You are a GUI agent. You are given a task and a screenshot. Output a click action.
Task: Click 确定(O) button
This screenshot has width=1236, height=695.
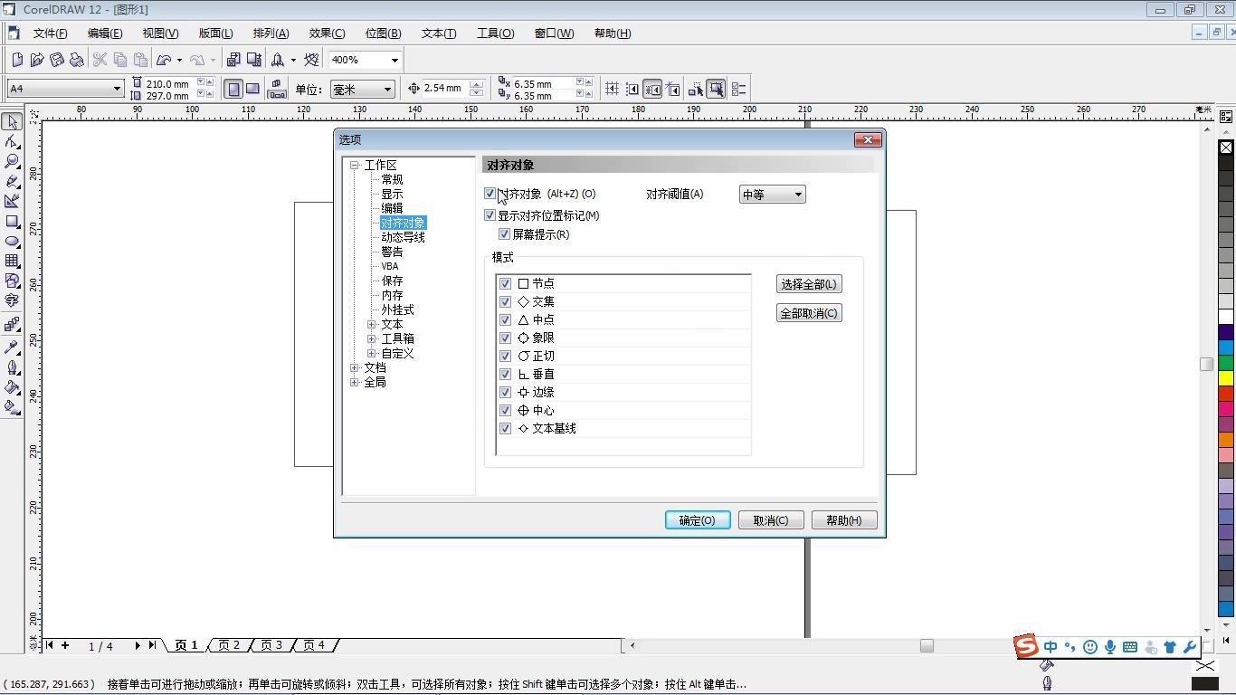(698, 520)
